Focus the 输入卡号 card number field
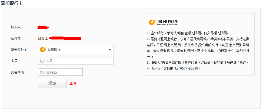 point(76,61)
